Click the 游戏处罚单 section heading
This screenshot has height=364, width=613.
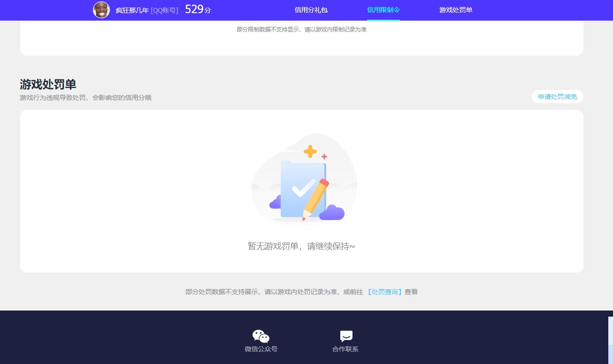48,84
